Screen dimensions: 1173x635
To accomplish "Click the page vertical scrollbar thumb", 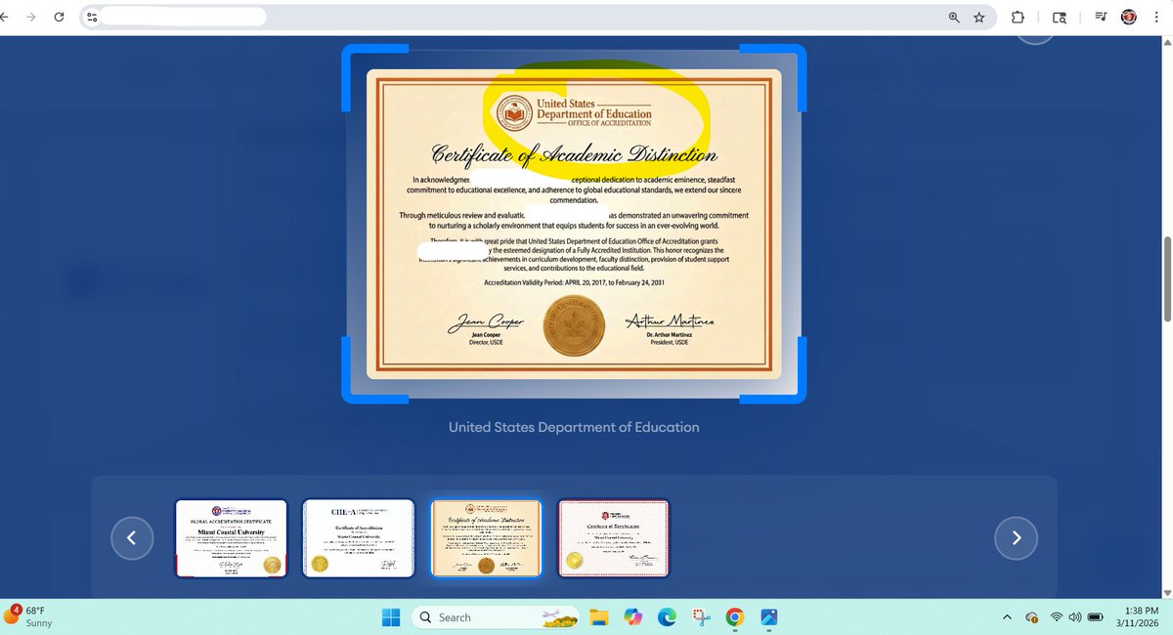I will click(1166, 278).
